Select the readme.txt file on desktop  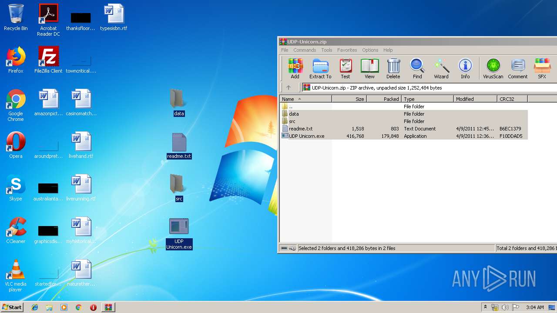[179, 145]
